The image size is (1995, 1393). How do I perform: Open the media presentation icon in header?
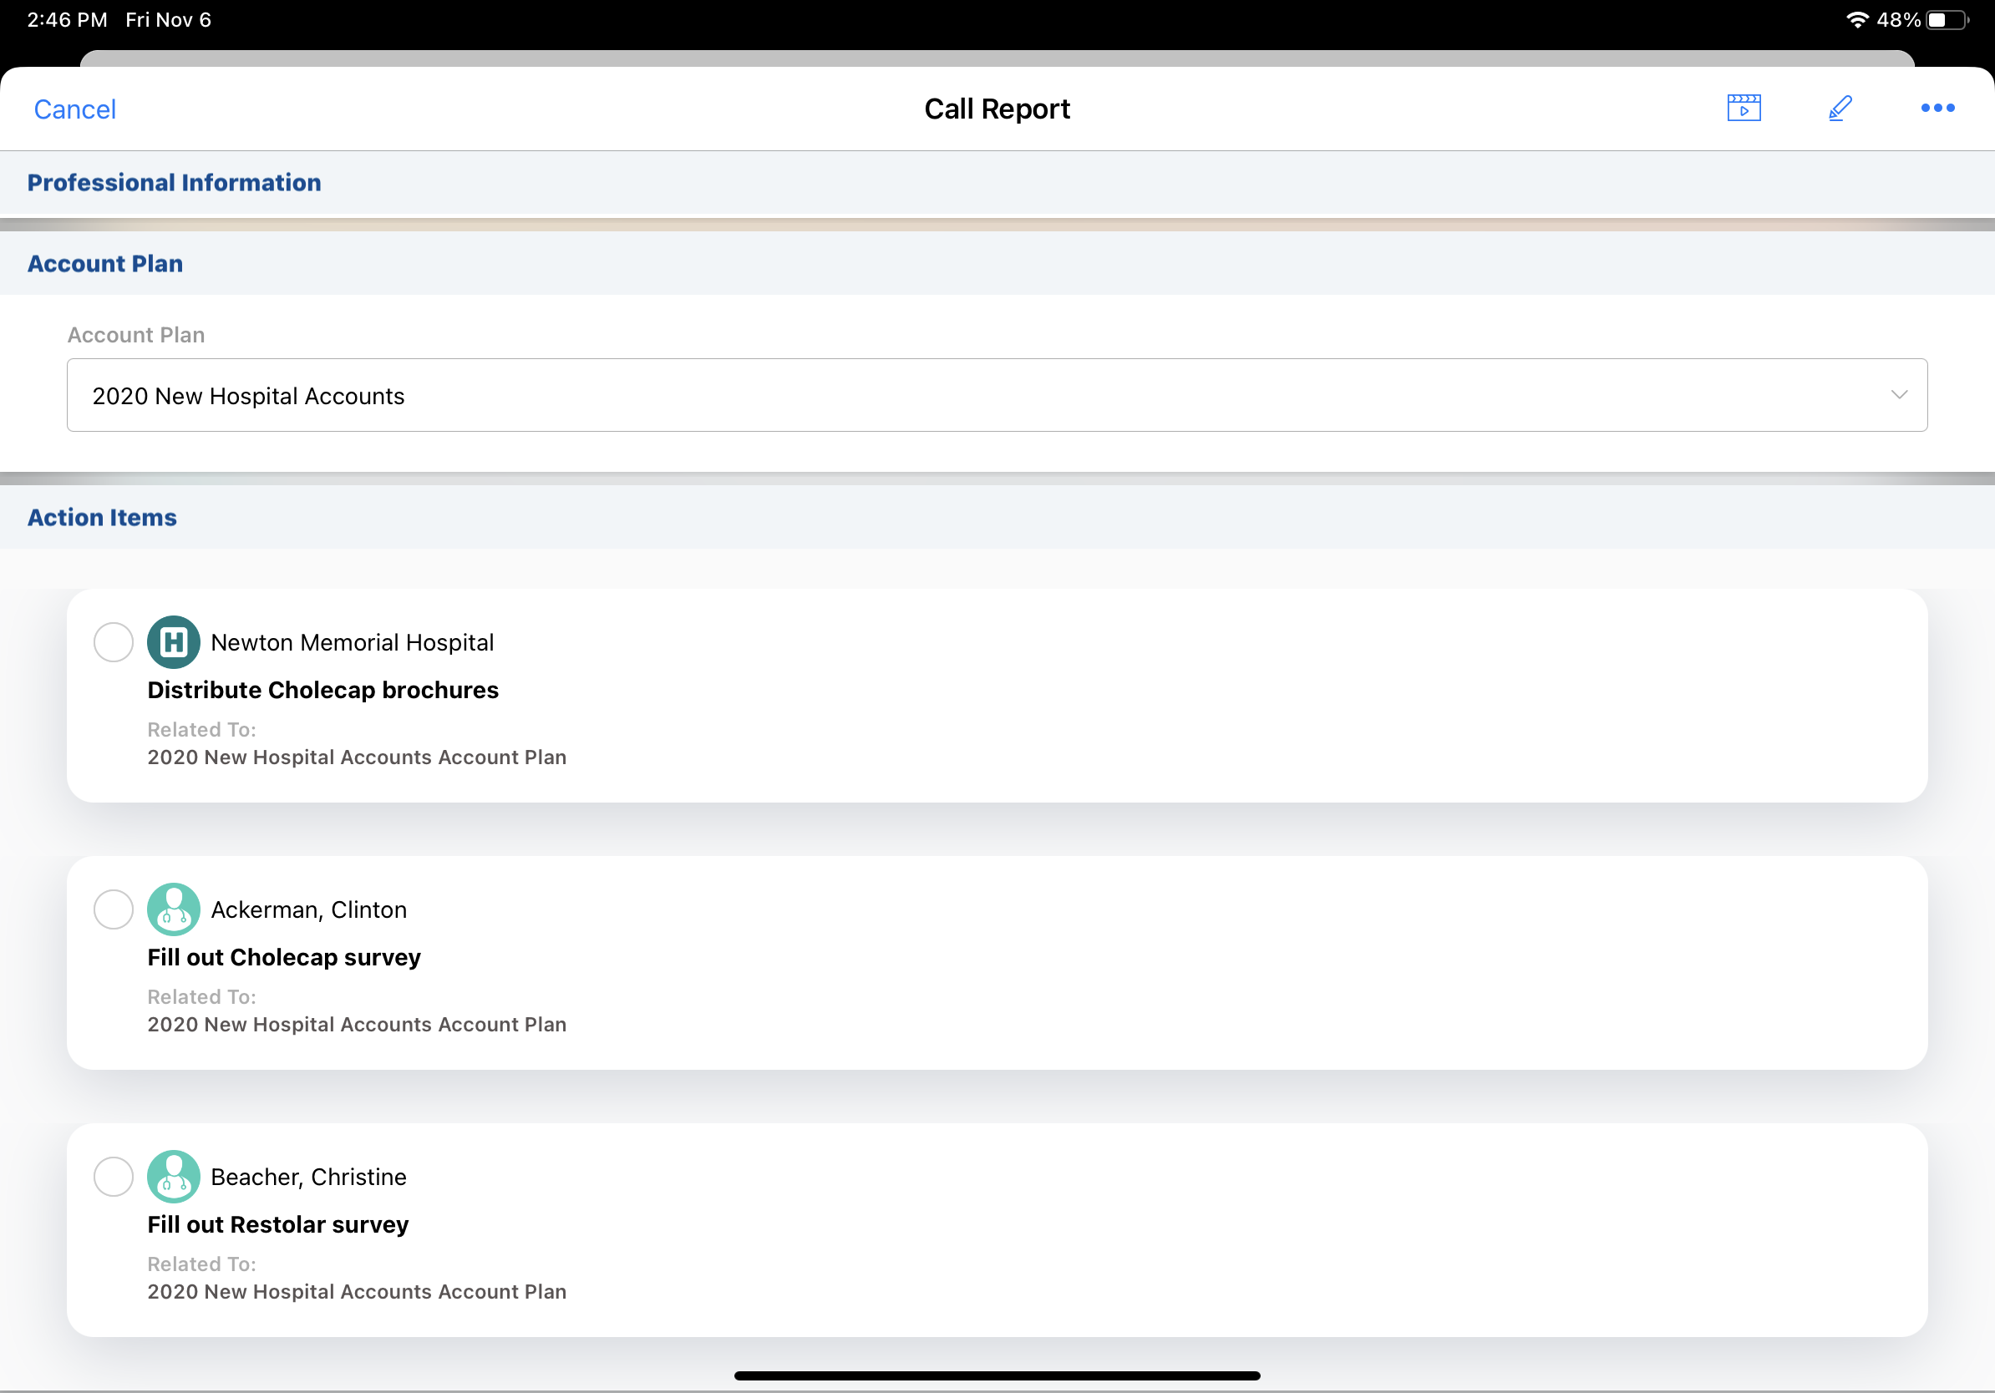click(x=1743, y=108)
